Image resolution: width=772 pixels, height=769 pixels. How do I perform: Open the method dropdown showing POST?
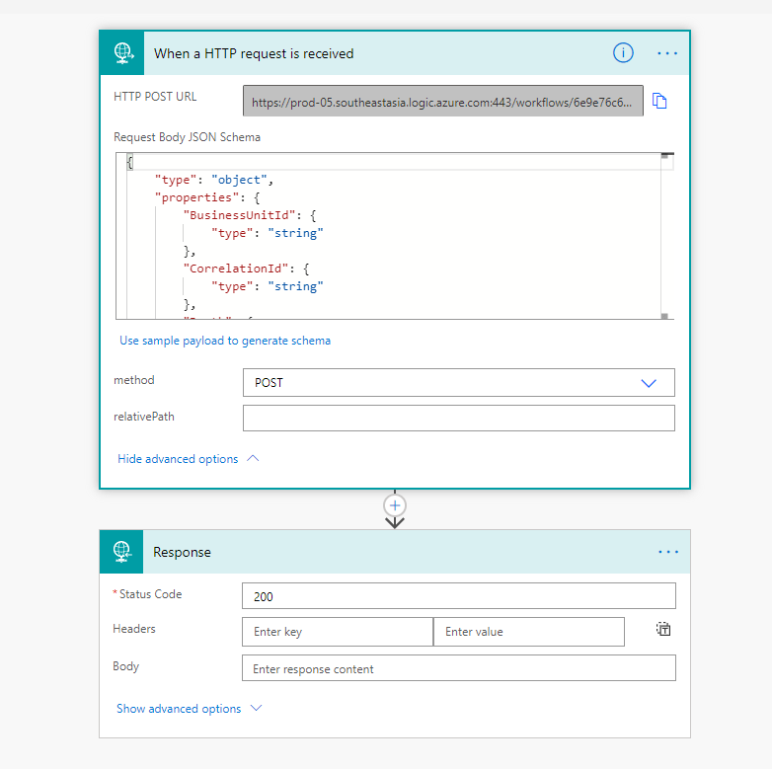click(x=458, y=383)
